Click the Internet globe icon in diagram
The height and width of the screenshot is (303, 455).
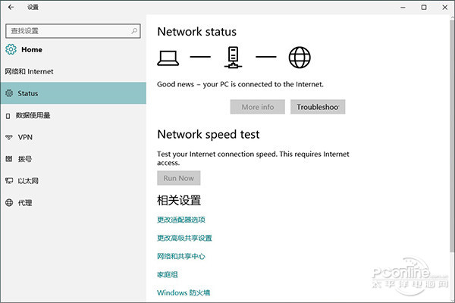click(300, 58)
